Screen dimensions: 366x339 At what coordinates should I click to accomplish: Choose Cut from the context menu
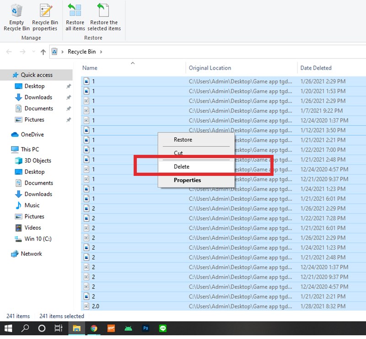pos(196,153)
